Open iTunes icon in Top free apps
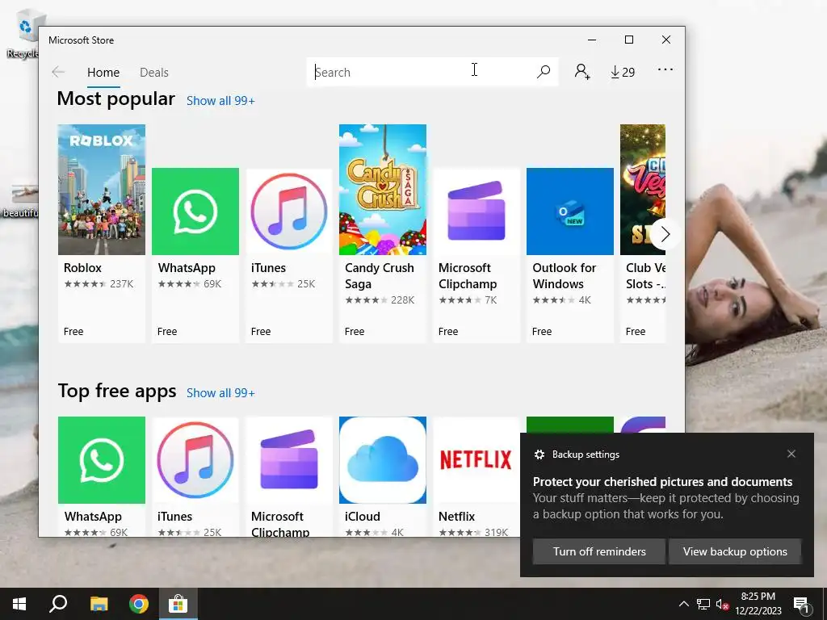This screenshot has height=620, width=827. tap(195, 460)
